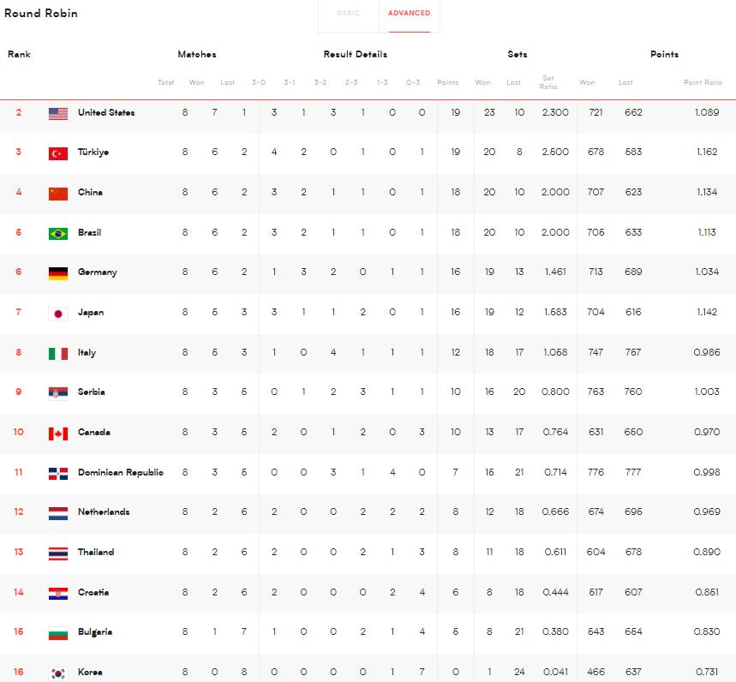This screenshot has height=682, width=736.
Task: Click the Point Ratio column header
Action: [703, 83]
